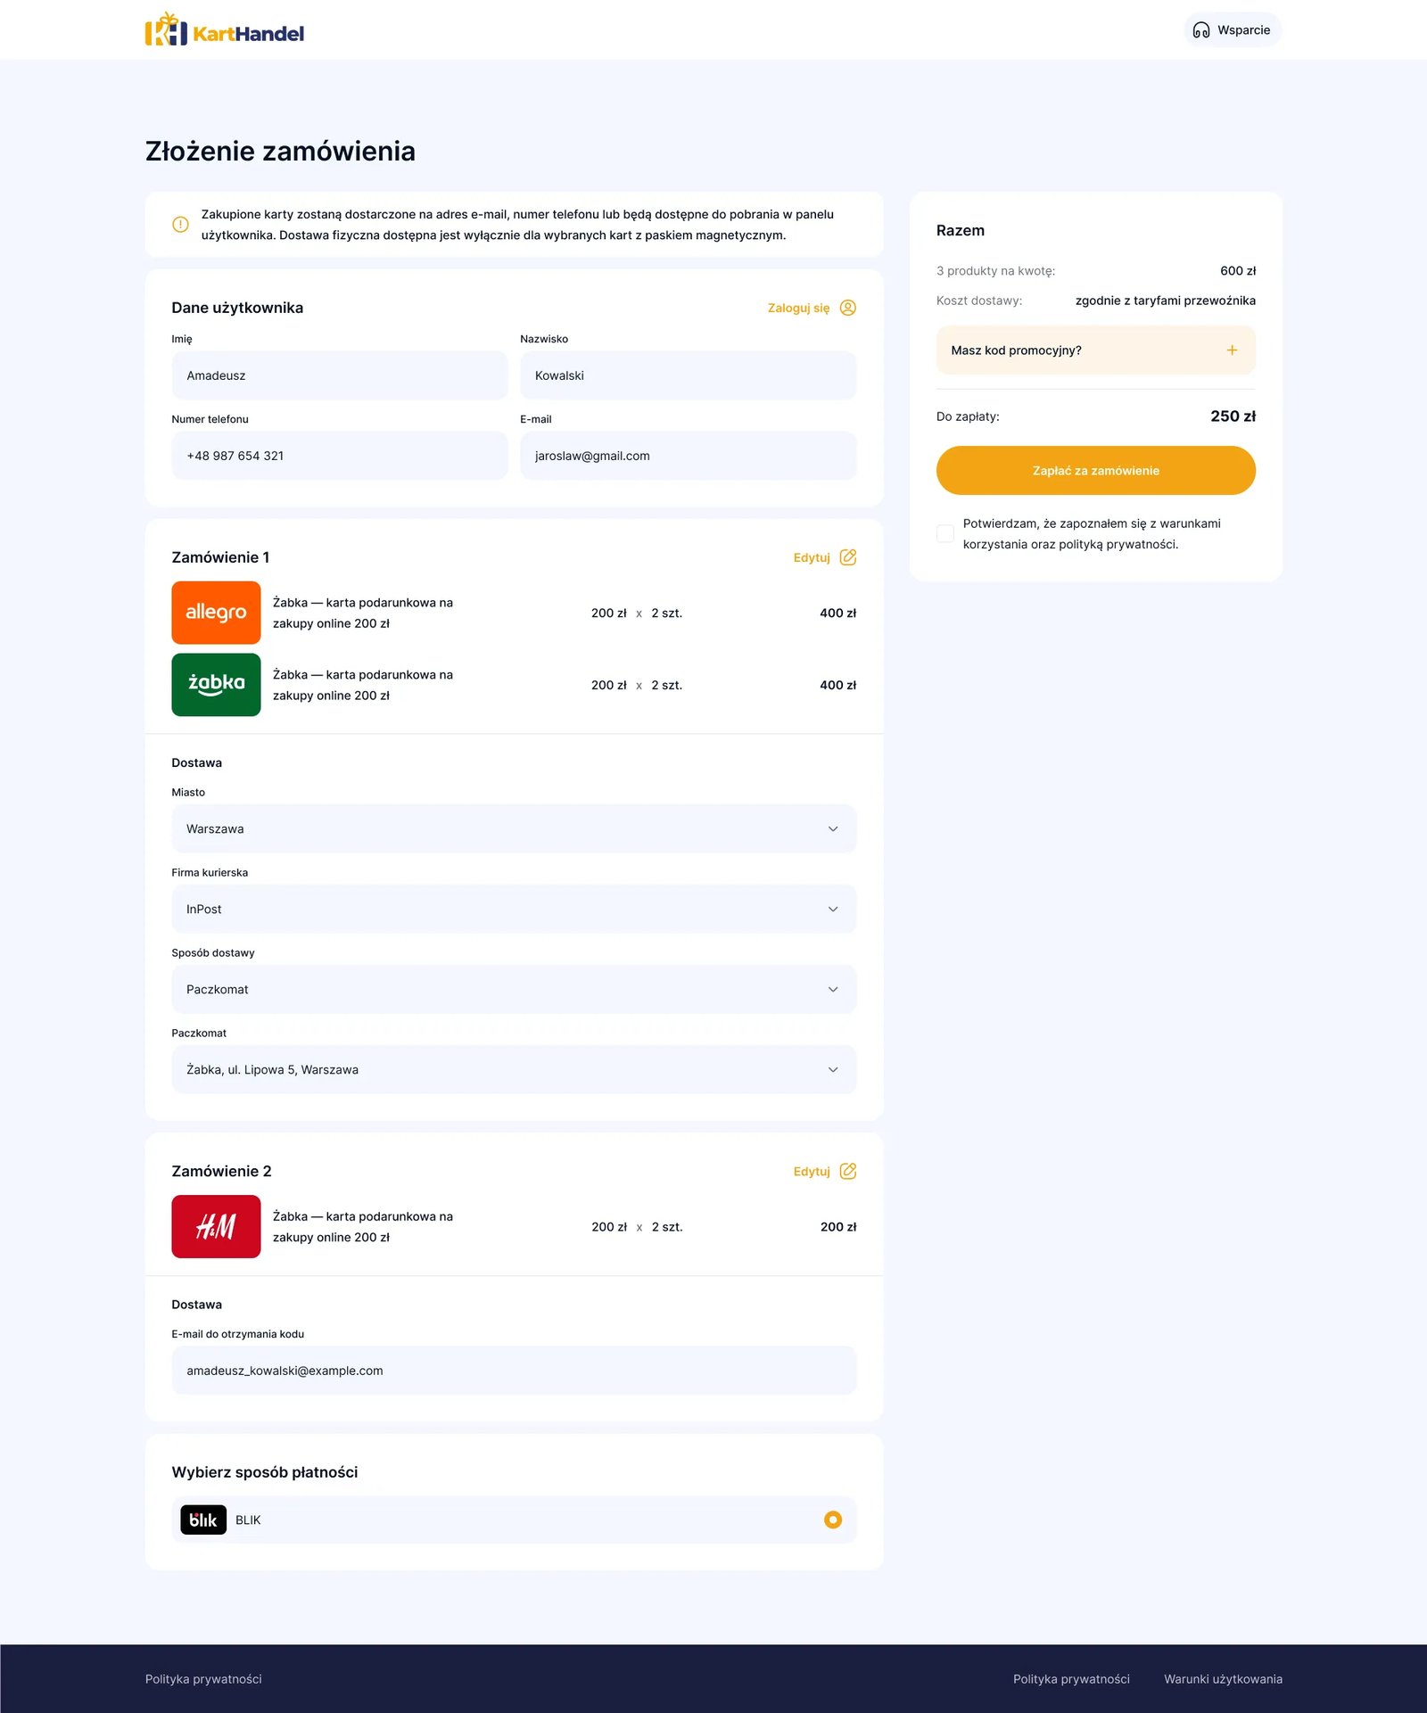
Task: Click the KartHandel logo
Action: 225,29
